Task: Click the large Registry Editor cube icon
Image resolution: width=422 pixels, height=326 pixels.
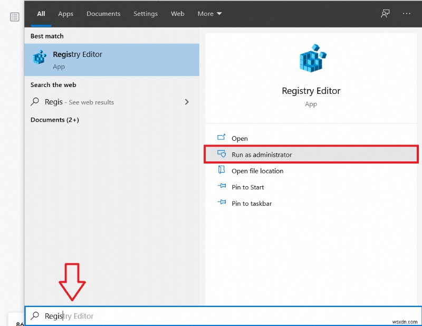Action: point(311,58)
